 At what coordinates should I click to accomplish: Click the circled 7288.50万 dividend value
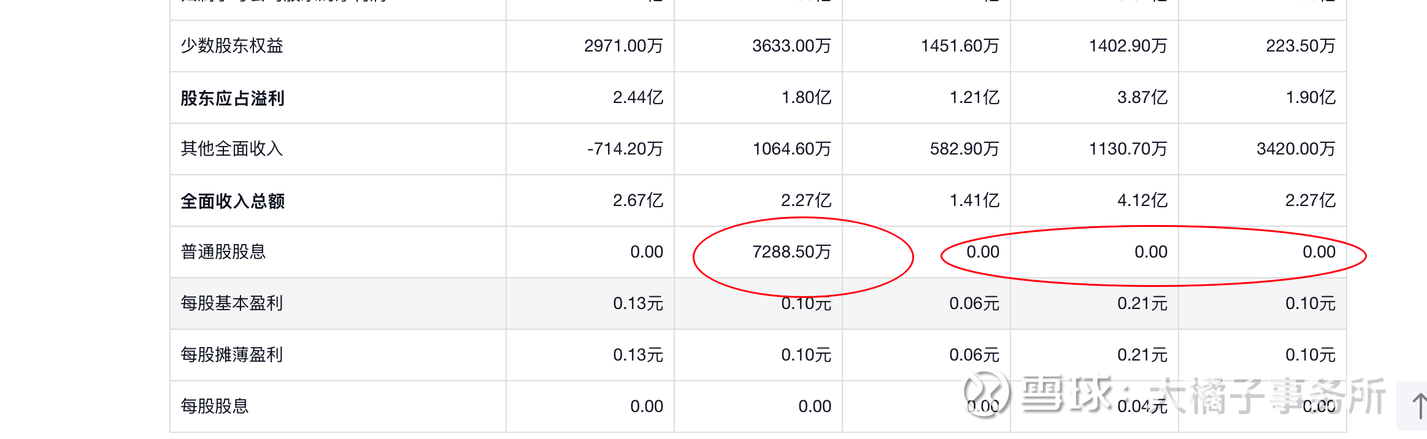tap(791, 252)
